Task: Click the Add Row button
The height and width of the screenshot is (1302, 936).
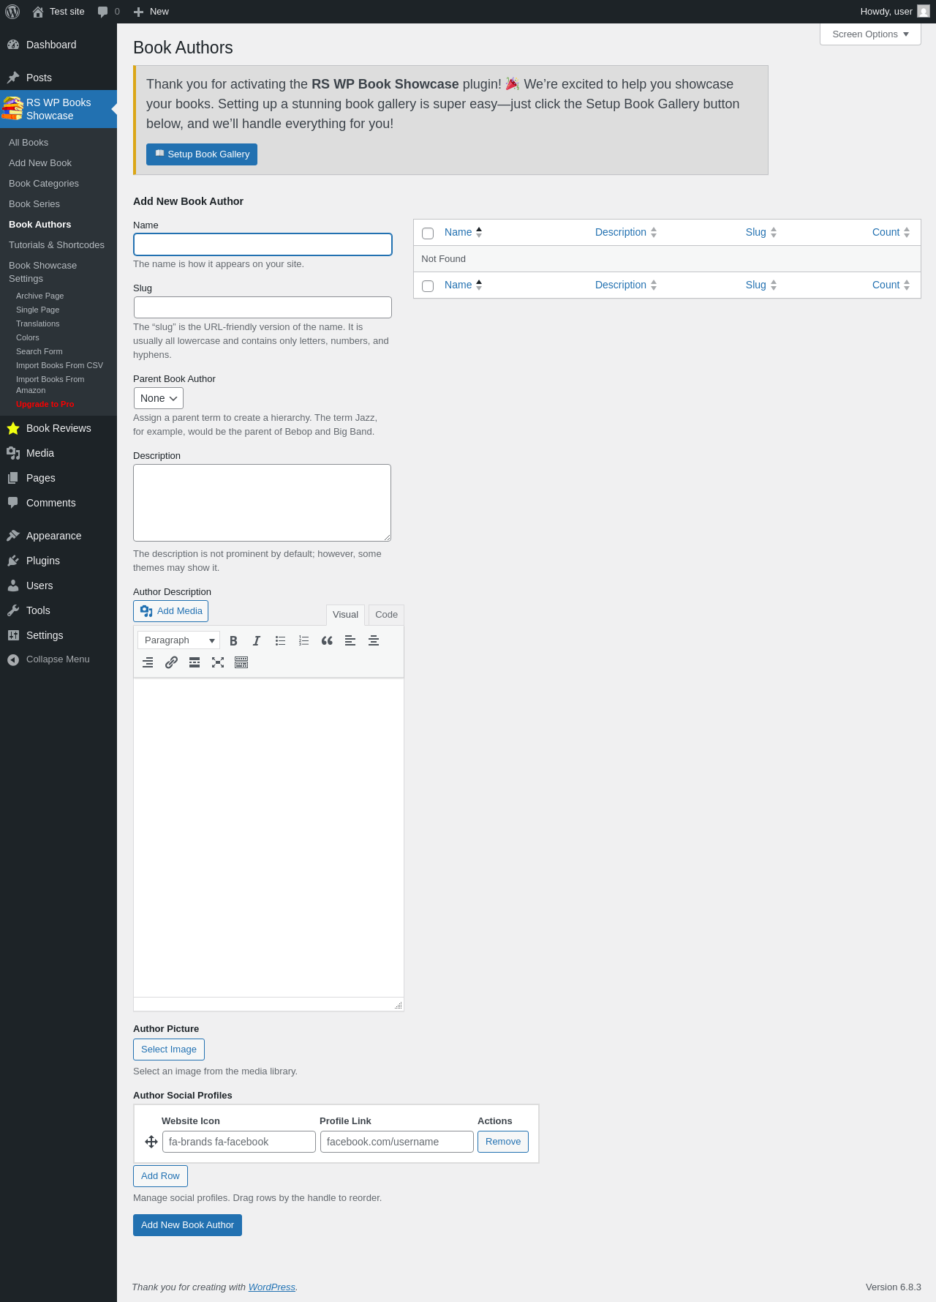Action: pos(160,1176)
